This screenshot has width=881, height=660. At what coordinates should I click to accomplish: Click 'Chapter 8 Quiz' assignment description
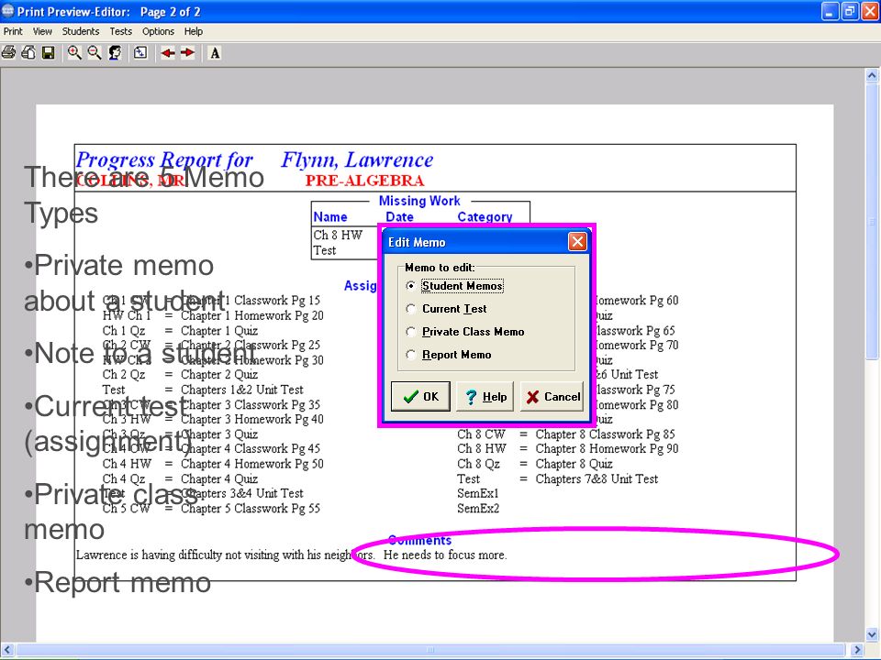(574, 464)
